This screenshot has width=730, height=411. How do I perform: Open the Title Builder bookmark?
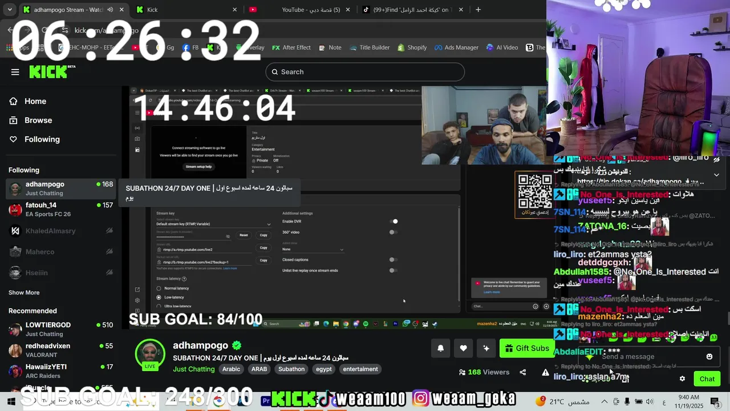pos(369,47)
